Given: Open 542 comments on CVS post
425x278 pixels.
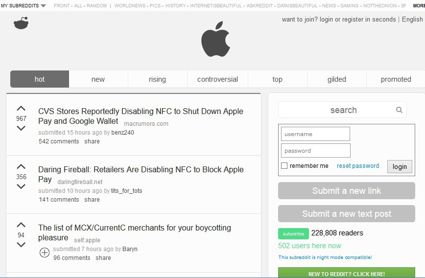Looking at the screenshot, I should pyautogui.click(x=59, y=141).
